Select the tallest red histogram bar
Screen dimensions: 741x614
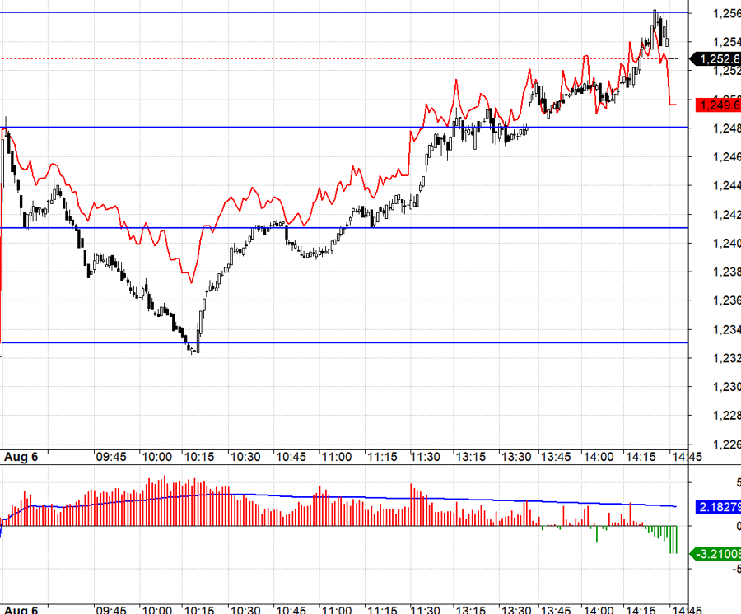click(x=165, y=494)
